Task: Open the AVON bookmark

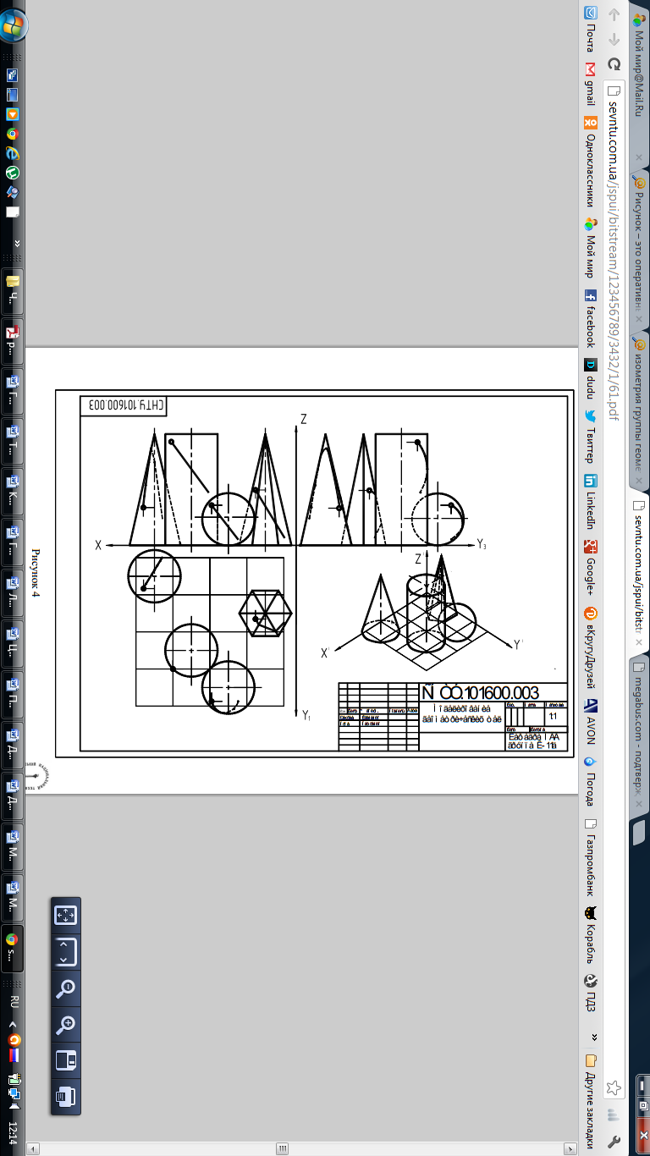Action: (x=591, y=720)
